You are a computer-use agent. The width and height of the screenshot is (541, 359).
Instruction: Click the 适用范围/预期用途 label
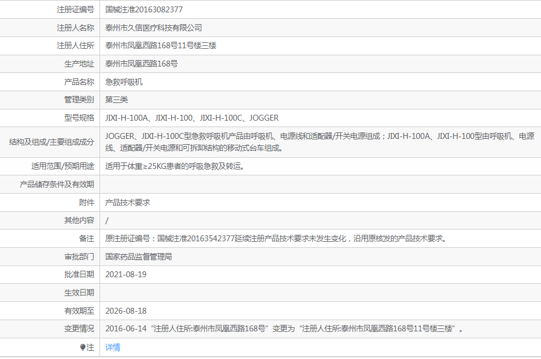click(x=63, y=166)
